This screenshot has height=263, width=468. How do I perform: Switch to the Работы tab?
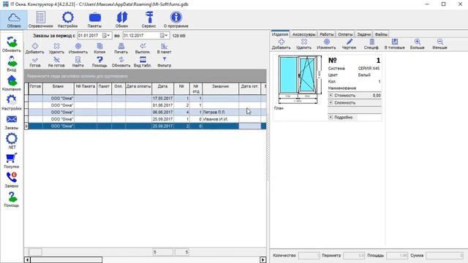click(x=327, y=34)
